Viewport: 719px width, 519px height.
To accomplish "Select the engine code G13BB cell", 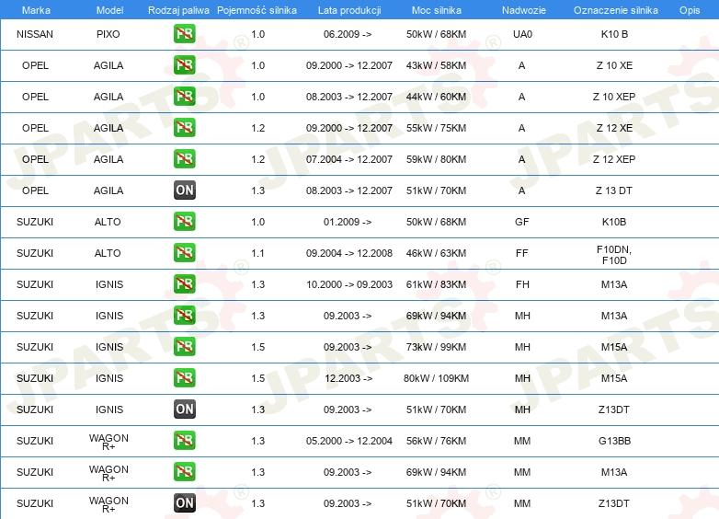I will pyautogui.click(x=614, y=440).
